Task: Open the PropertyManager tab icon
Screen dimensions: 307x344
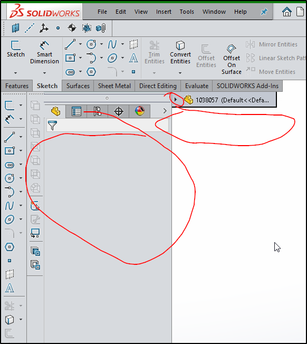Action: coord(76,111)
